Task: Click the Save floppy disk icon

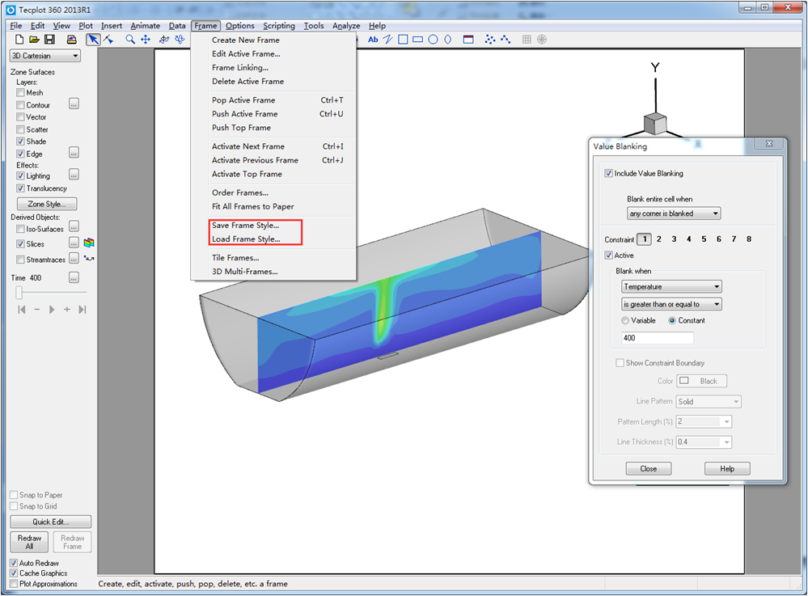Action: pyautogui.click(x=49, y=40)
